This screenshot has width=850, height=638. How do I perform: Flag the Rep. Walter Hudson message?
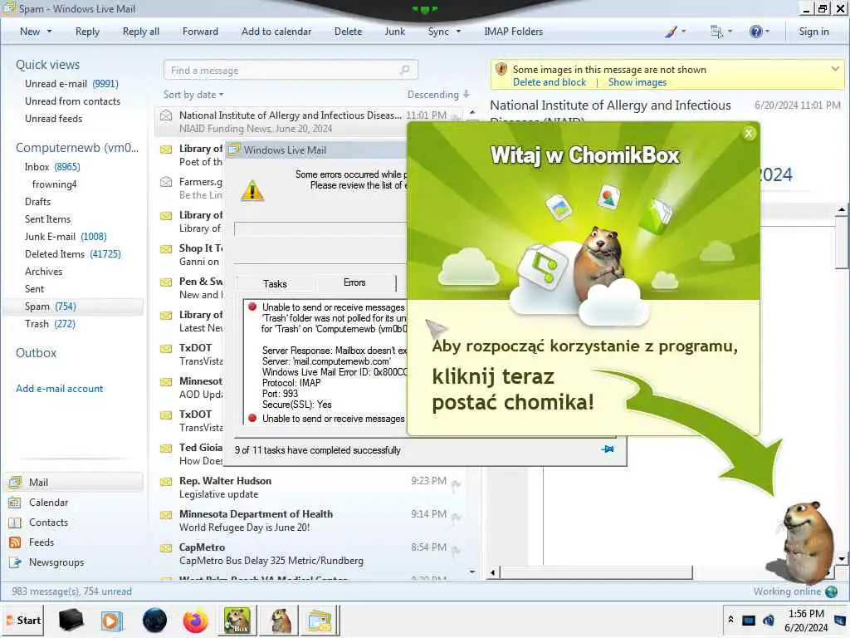(x=456, y=483)
